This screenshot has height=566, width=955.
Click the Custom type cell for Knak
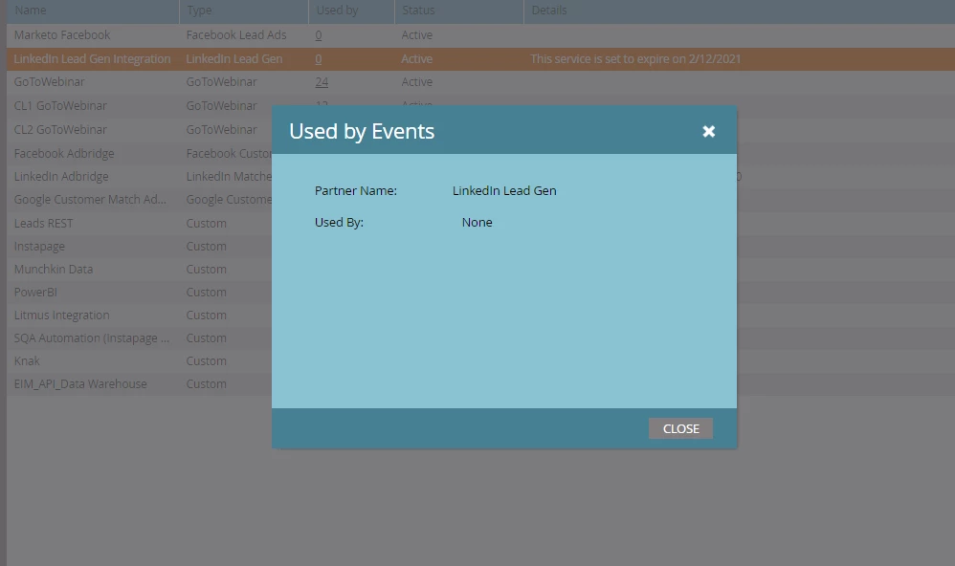click(207, 360)
